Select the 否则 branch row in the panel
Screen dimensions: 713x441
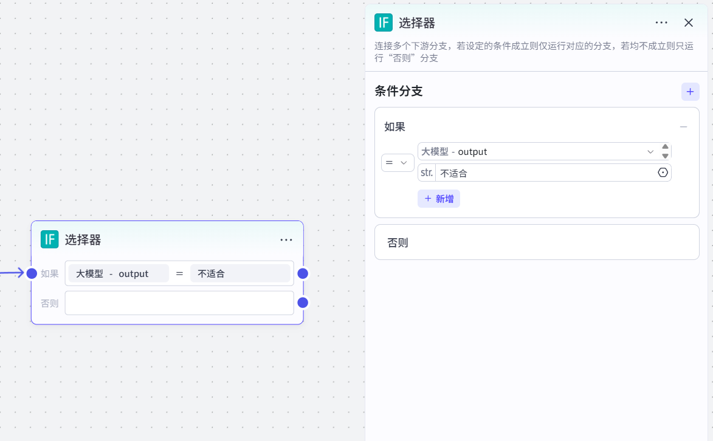point(537,242)
